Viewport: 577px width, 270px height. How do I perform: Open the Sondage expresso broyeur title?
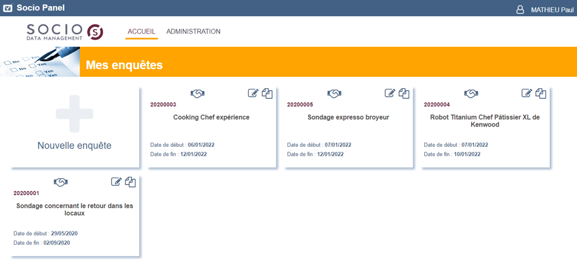coord(348,118)
